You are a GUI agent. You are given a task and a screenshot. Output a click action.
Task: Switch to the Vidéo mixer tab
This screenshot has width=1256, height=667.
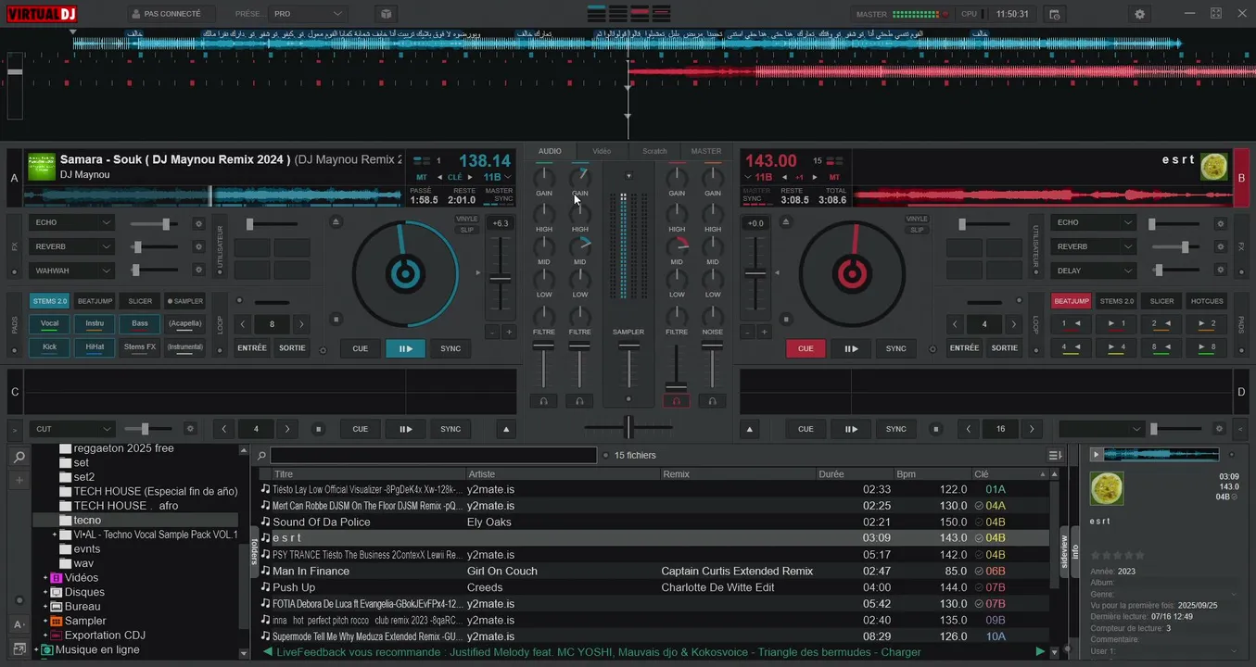tap(602, 151)
